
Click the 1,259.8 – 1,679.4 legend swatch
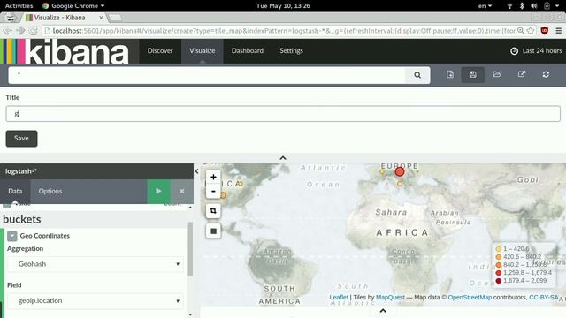[x=499, y=273]
